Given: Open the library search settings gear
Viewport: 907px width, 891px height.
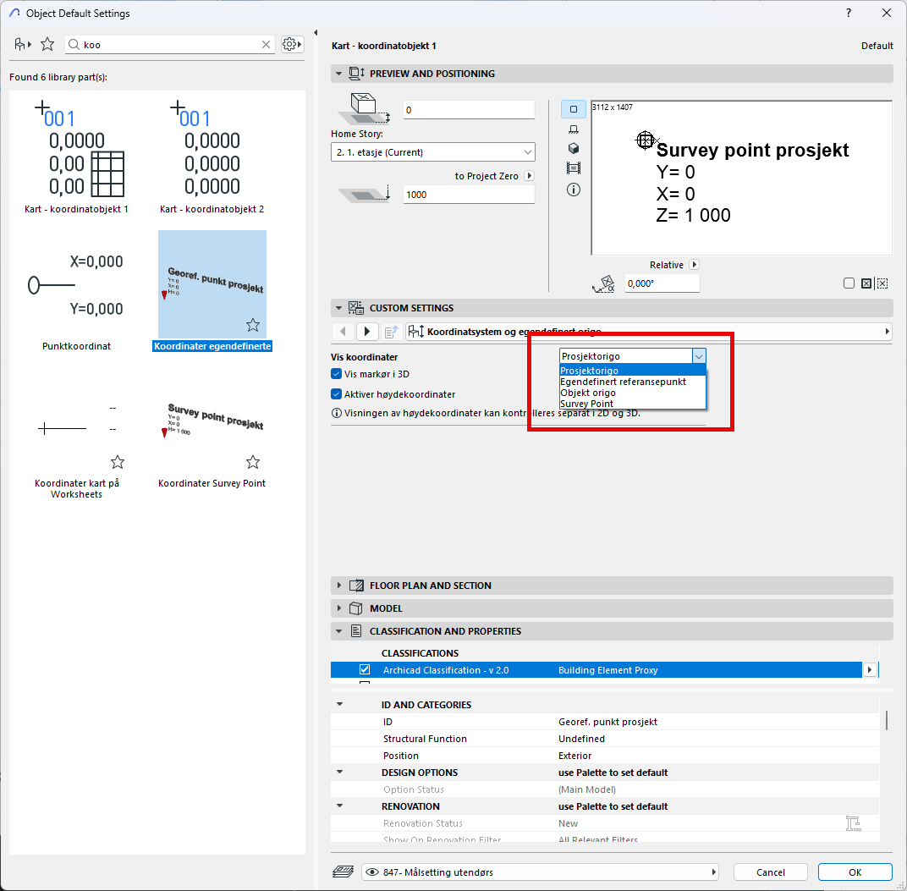Looking at the screenshot, I should [292, 44].
